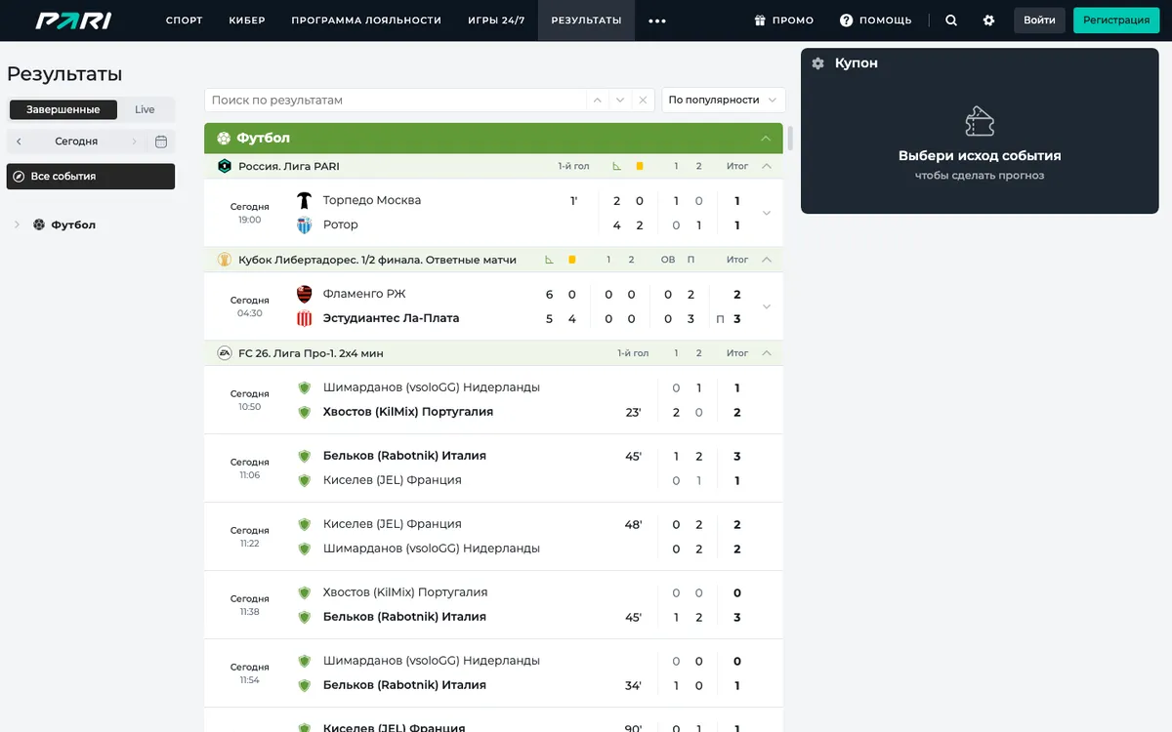
Task: Open the Спорт menu
Action: 185,20
